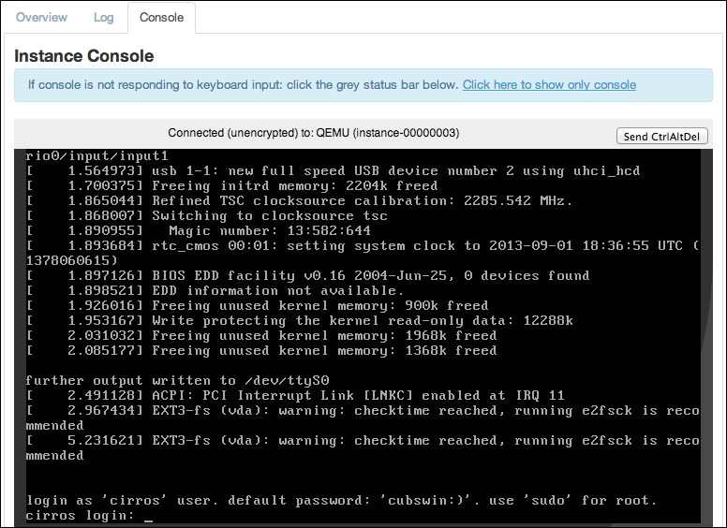The height and width of the screenshot is (528, 727).
Task: Click the ACPI PCI Interrupt Link line
Action: tap(309, 395)
